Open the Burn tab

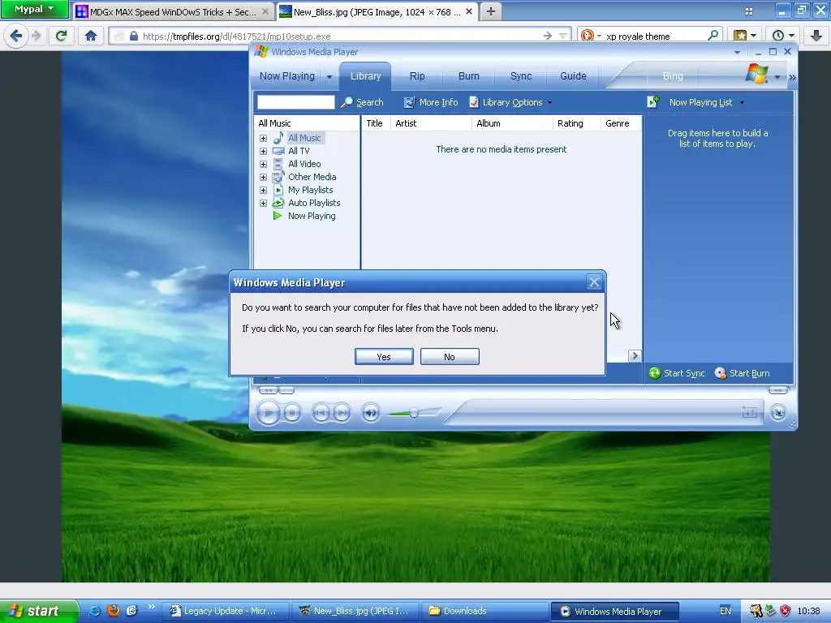click(468, 75)
